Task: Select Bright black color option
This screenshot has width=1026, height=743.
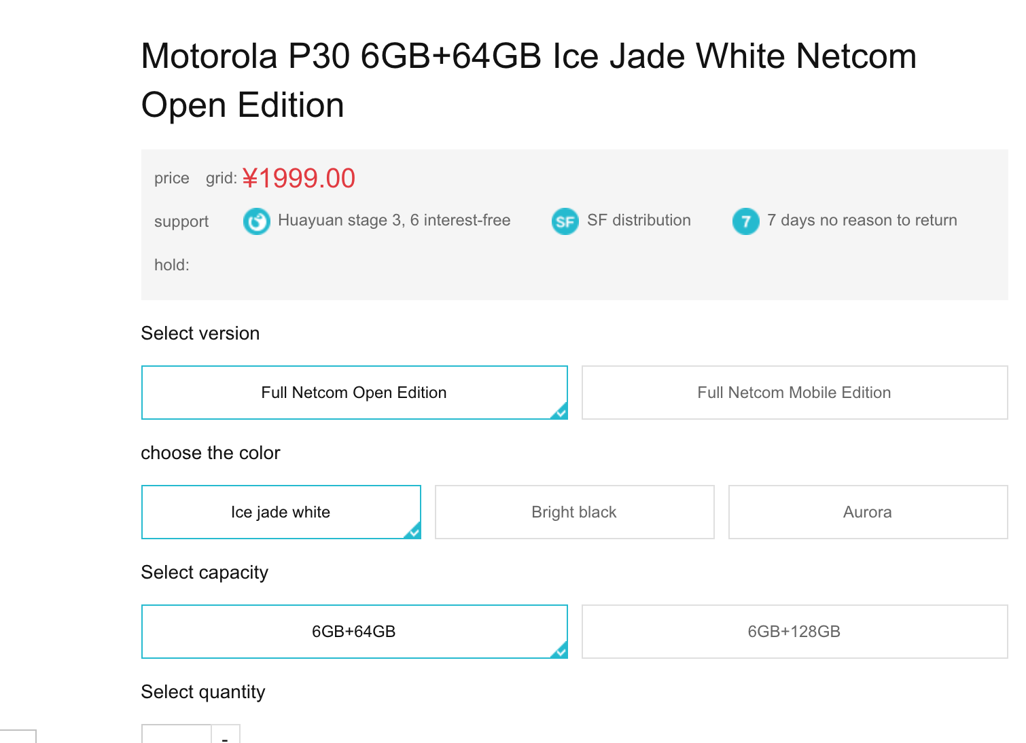Action: (x=574, y=512)
